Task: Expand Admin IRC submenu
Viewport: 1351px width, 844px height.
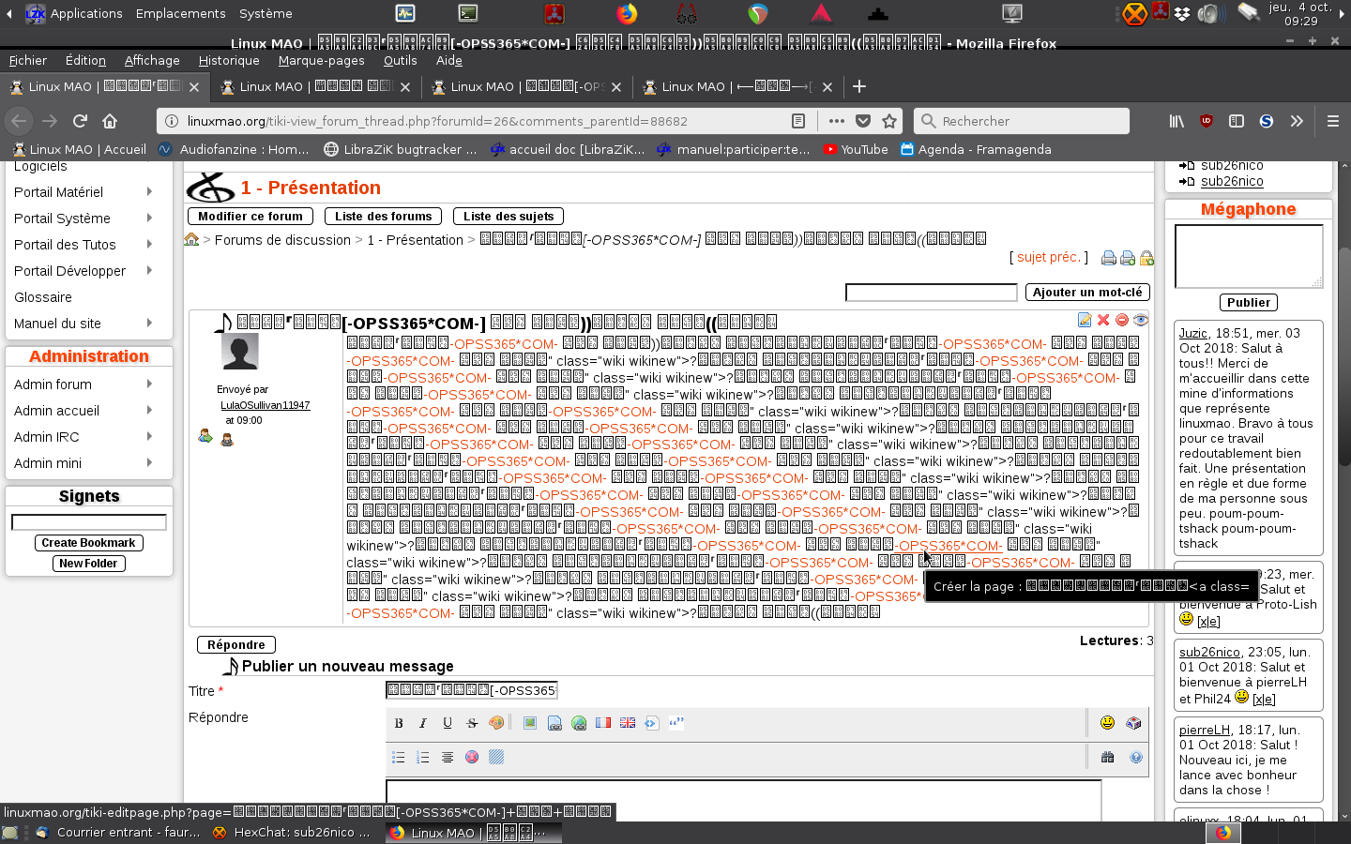Action: (x=149, y=436)
